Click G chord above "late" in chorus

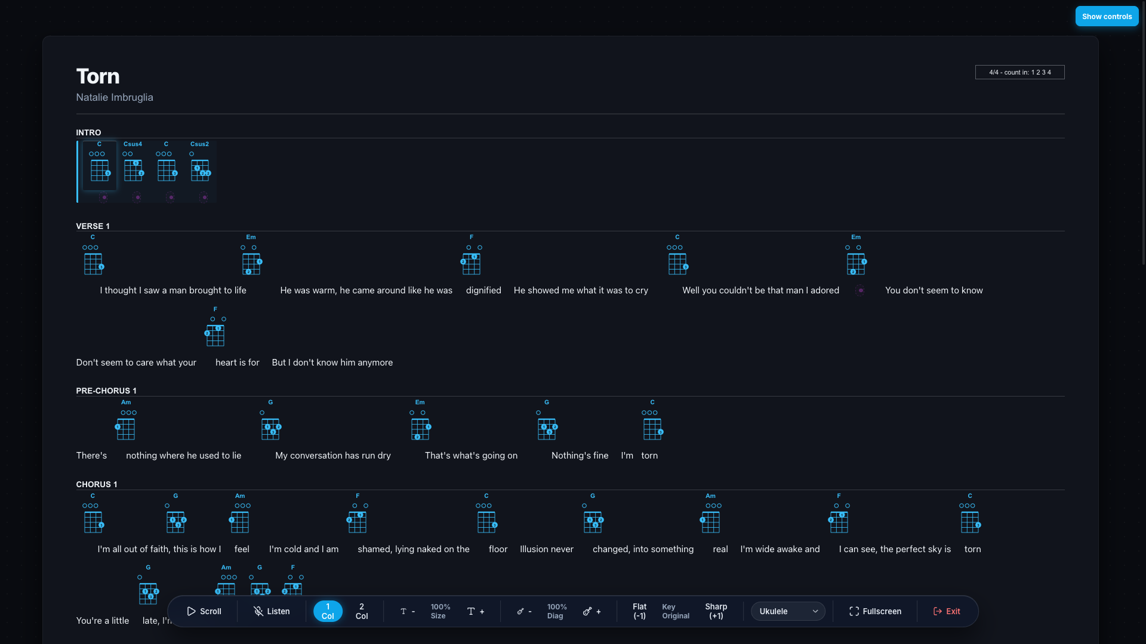pos(148,586)
